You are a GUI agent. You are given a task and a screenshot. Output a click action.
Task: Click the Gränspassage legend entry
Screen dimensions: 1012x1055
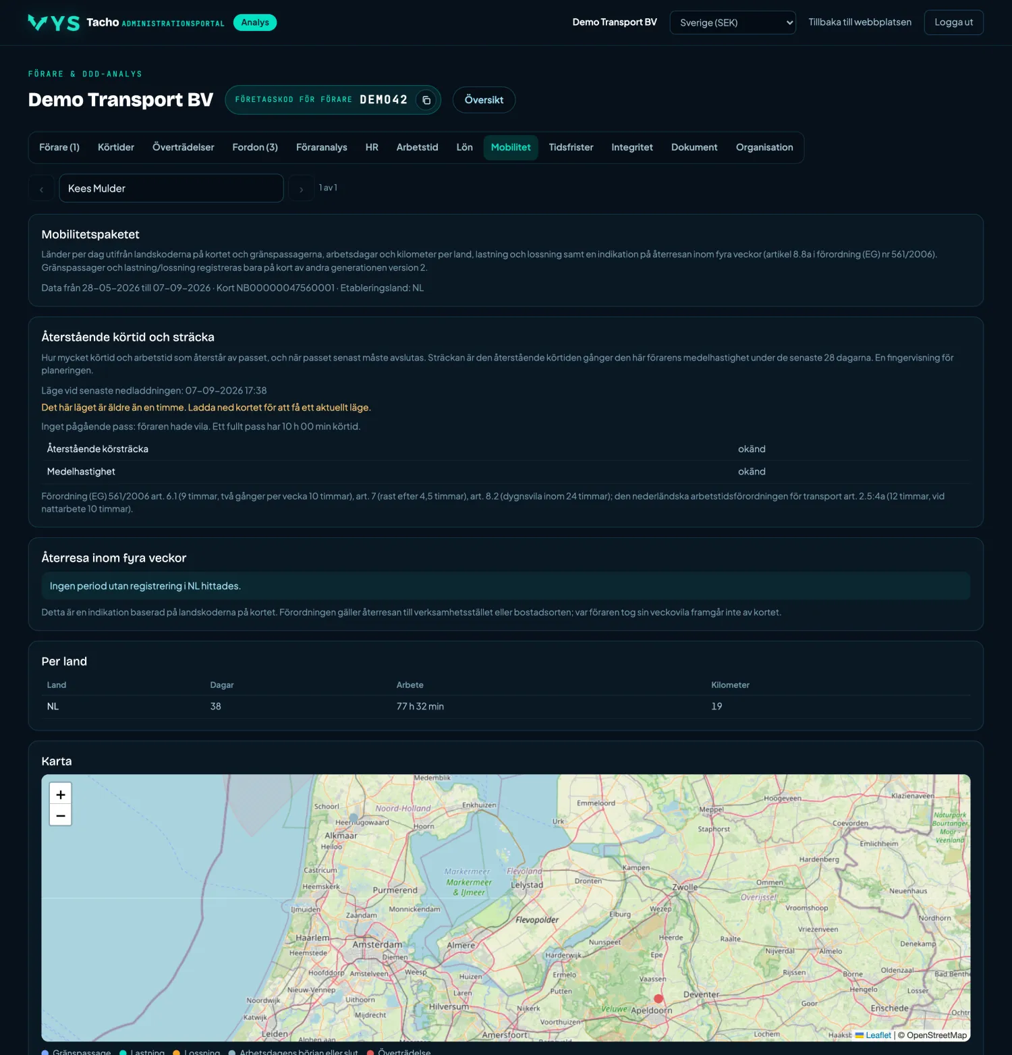click(76, 1052)
